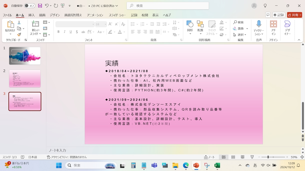Click the Shapes (図形) gallery icon
This screenshot has width=305, height=171.
point(190,24)
